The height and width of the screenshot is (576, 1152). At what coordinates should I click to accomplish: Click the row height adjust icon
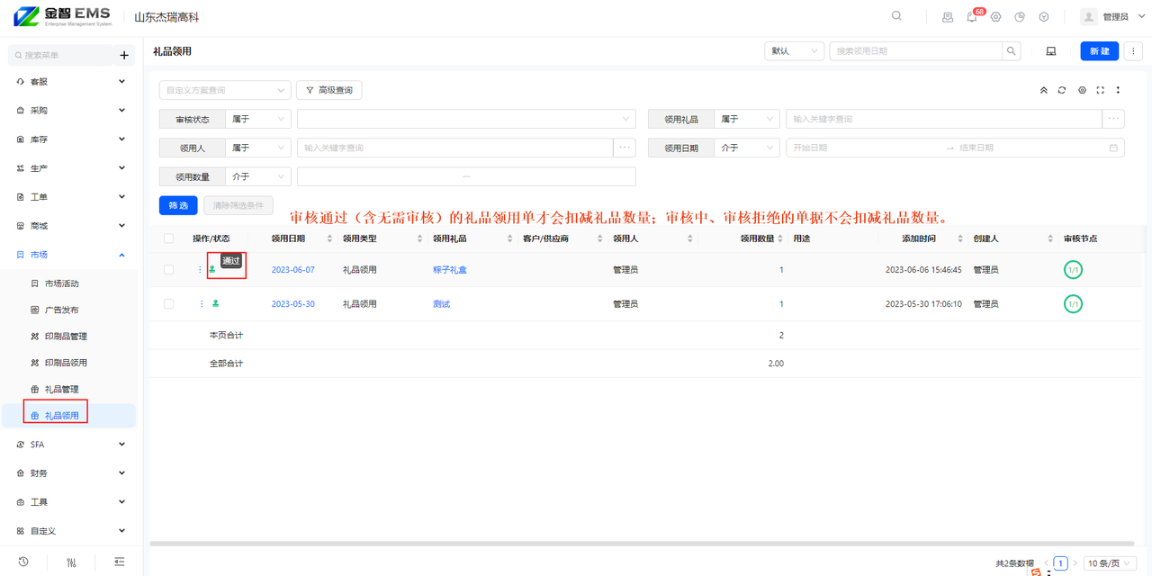(1118, 90)
